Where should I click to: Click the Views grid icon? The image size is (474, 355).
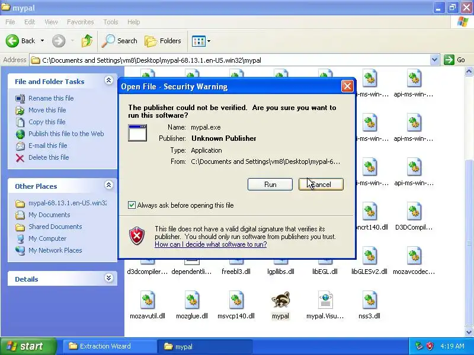[x=198, y=41]
